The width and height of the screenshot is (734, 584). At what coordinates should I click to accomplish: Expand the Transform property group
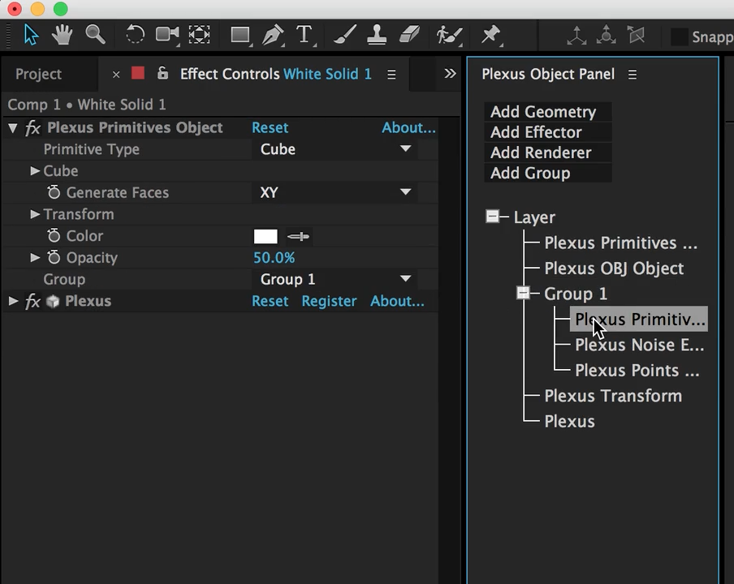pyautogui.click(x=35, y=214)
